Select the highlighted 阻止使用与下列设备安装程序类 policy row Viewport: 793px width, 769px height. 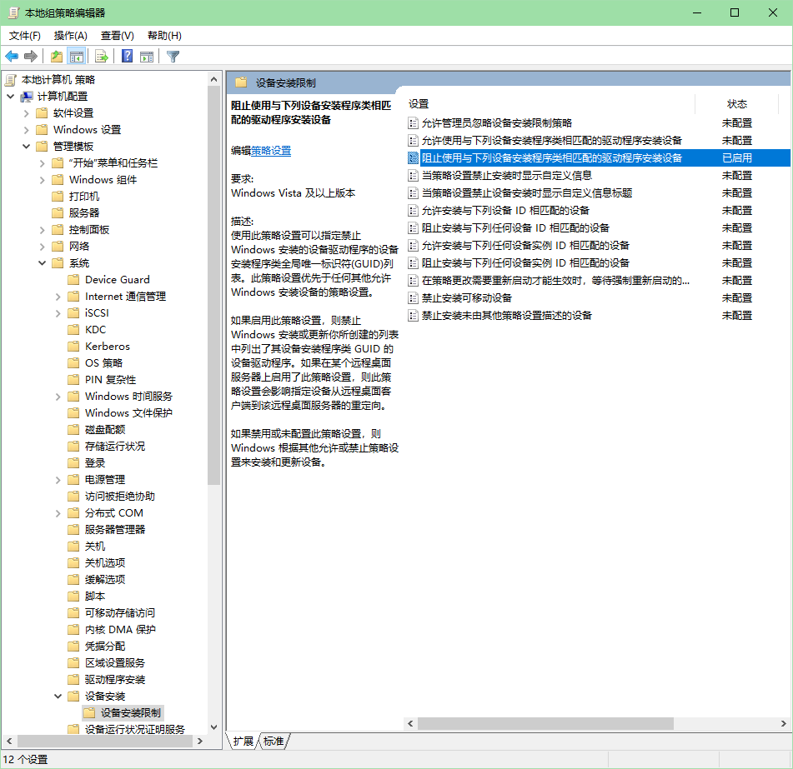[598, 158]
